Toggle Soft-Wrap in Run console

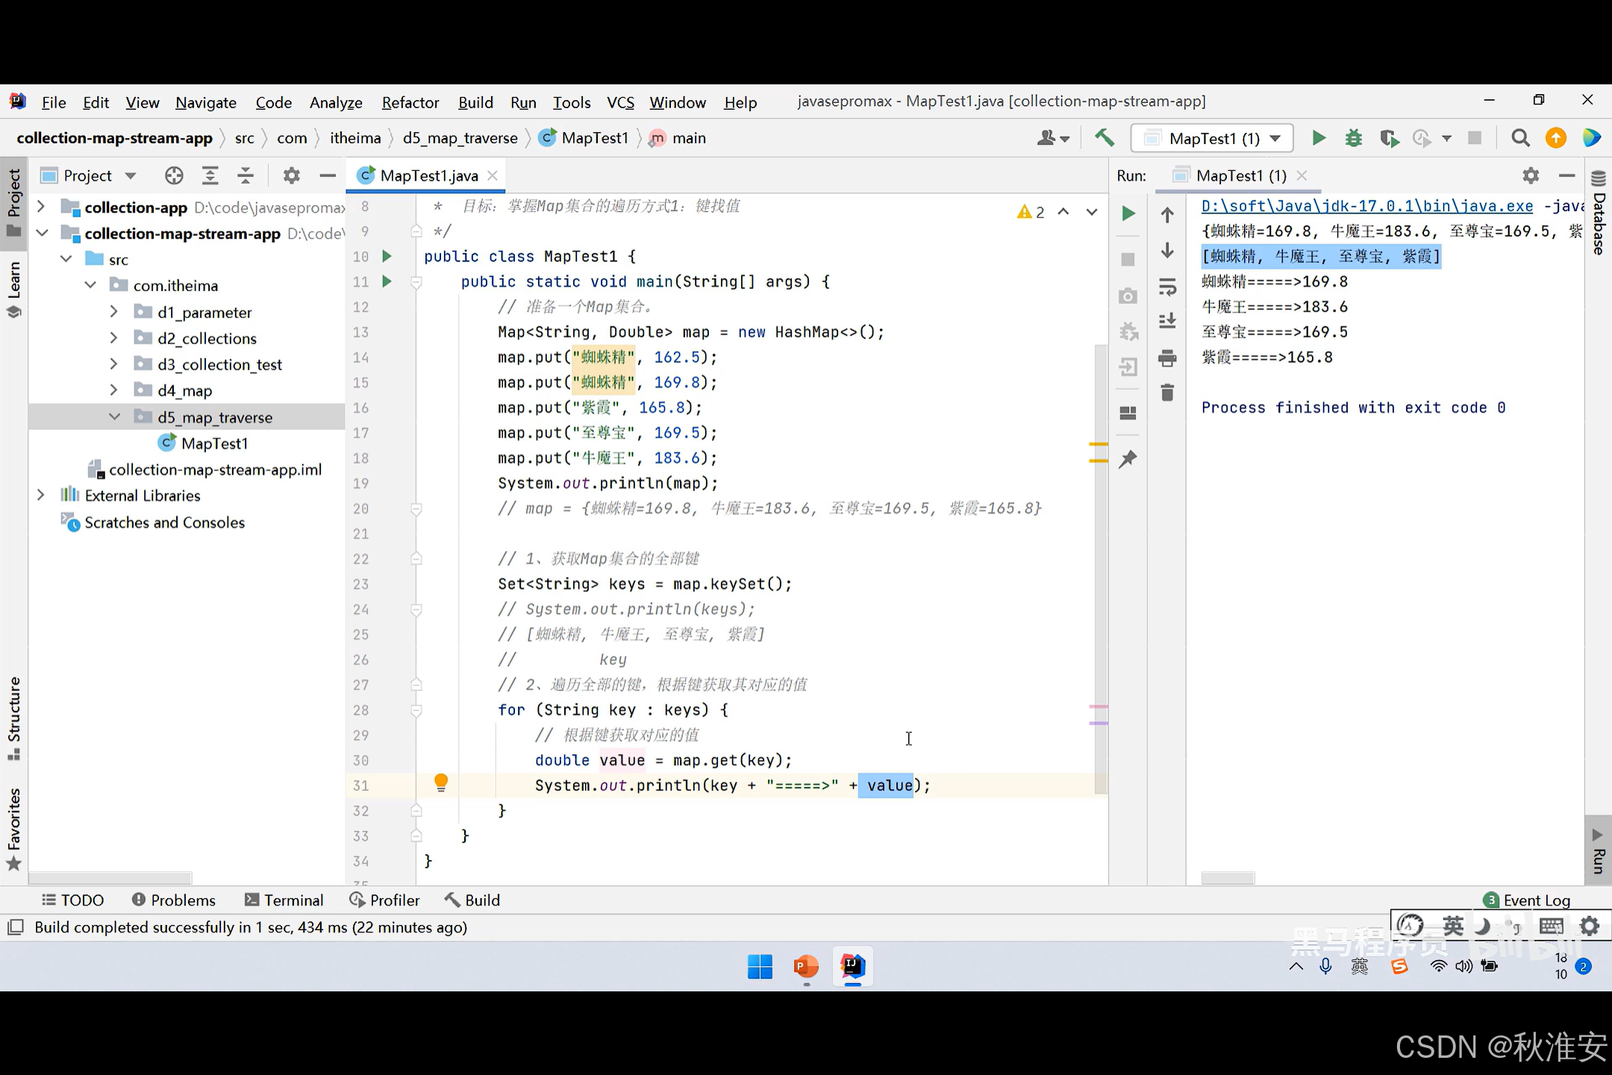(x=1167, y=287)
